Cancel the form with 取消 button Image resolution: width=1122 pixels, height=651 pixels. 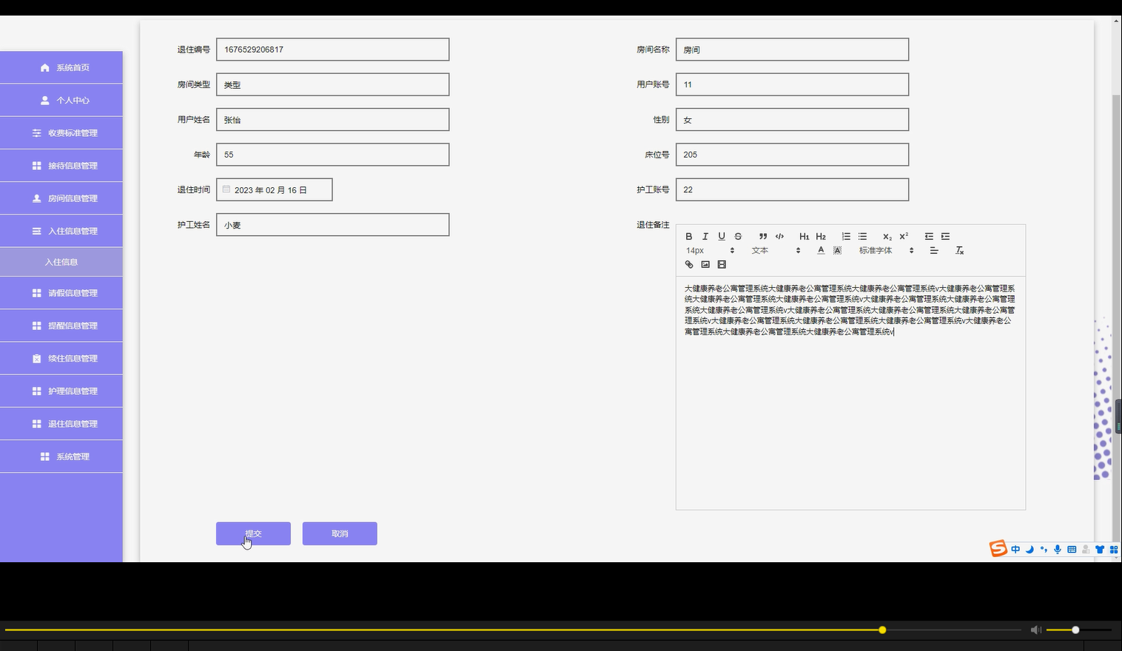340,533
